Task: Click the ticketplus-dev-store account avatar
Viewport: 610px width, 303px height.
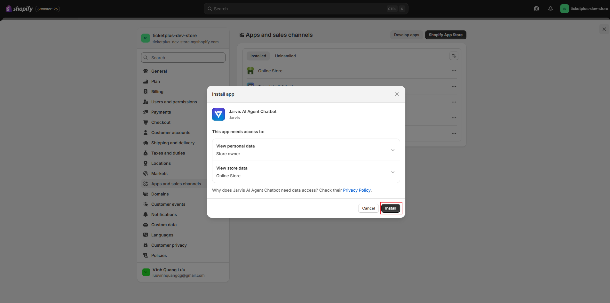Action: tap(564, 9)
